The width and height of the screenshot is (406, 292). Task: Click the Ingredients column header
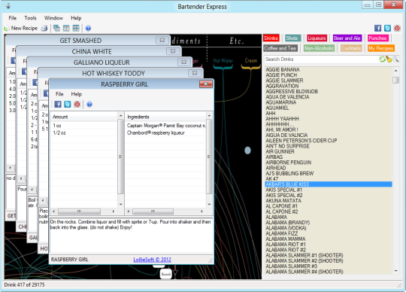tap(165, 117)
